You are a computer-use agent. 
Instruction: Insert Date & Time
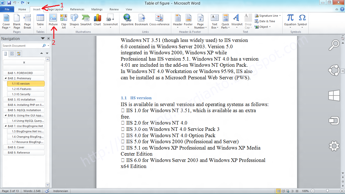[265, 21]
